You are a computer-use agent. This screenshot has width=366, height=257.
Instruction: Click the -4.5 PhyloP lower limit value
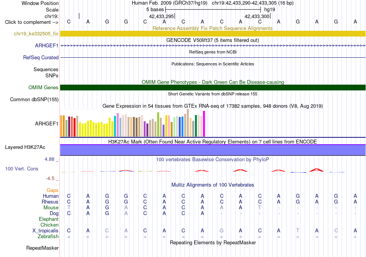click(x=50, y=179)
